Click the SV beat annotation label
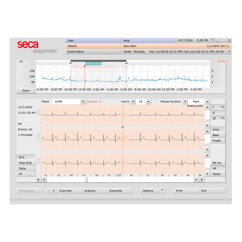The height and width of the screenshot is (242, 242). (123, 127)
